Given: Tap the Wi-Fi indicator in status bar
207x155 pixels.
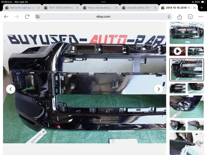Looking at the screenshot, I should point(193,2).
